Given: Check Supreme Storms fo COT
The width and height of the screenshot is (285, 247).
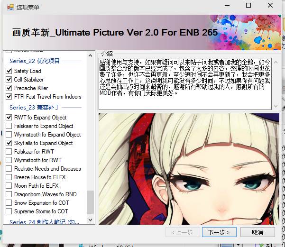Looking at the screenshot, I should click(9, 211).
